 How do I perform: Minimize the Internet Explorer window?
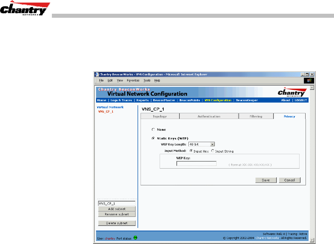tap(303, 74)
